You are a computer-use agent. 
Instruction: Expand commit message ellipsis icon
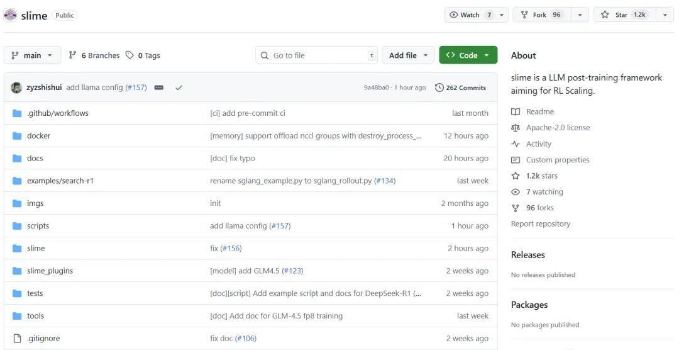159,87
